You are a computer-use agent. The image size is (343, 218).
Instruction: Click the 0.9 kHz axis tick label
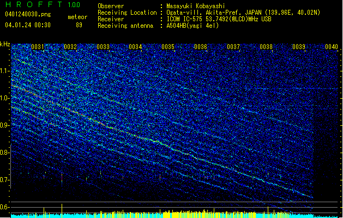click(x=5, y=125)
